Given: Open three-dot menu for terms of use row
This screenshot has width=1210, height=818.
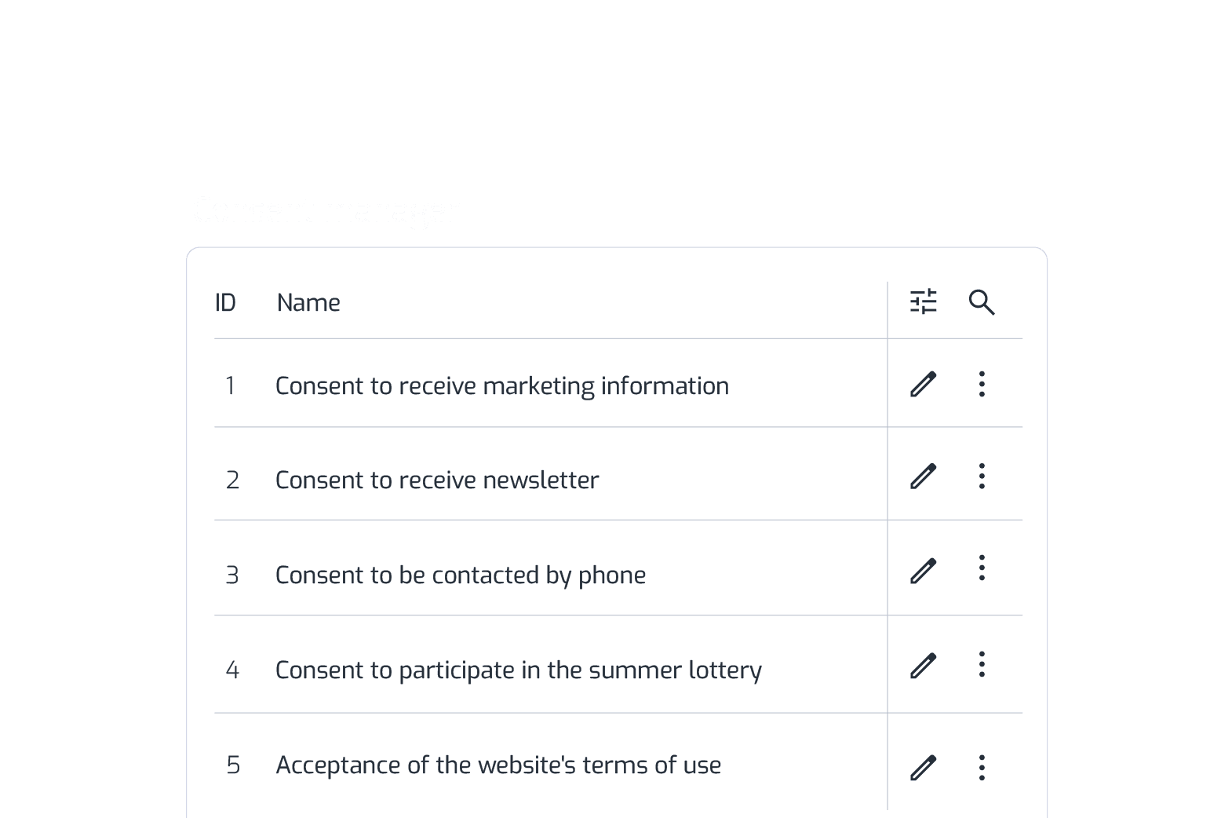Looking at the screenshot, I should 982,767.
